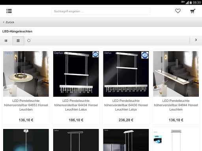The image size is (202, 151).
Task: Click the LED badge on 64436 image
Action: (145, 55)
